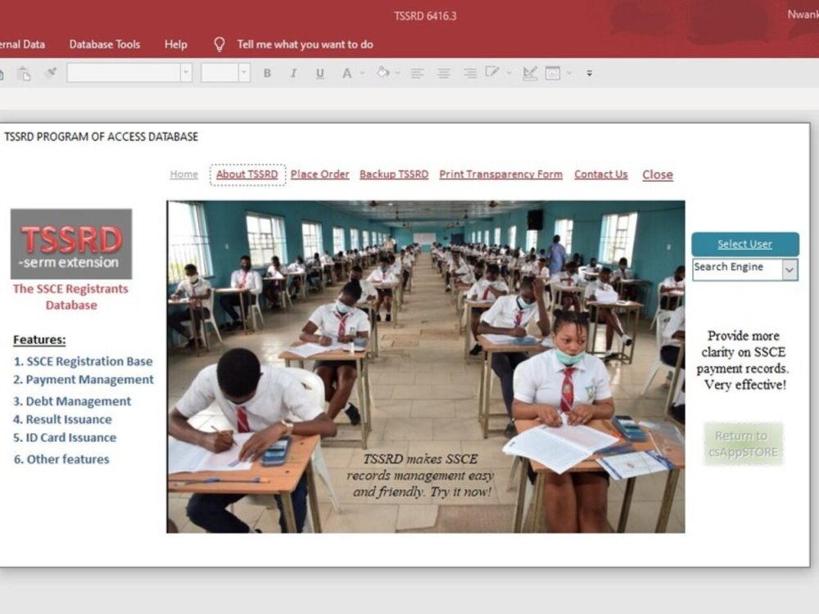Click the exam hall photo
819x614 pixels.
click(x=426, y=367)
